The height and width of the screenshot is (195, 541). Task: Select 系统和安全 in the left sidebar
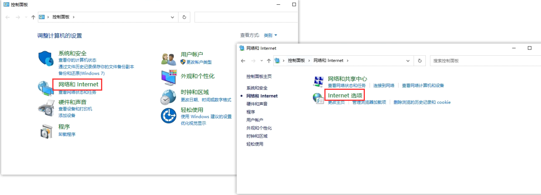point(257,88)
